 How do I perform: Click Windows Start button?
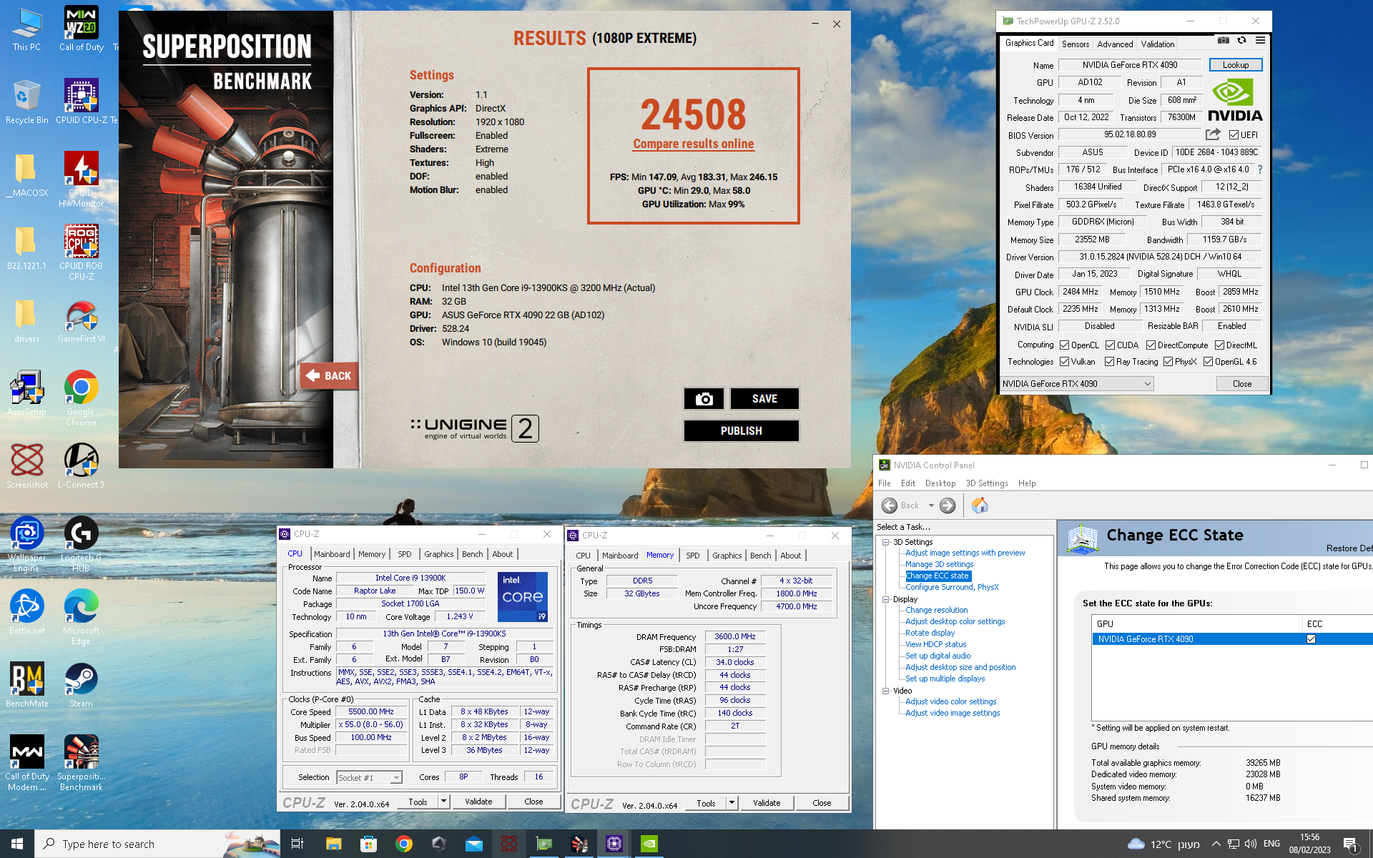(x=17, y=844)
